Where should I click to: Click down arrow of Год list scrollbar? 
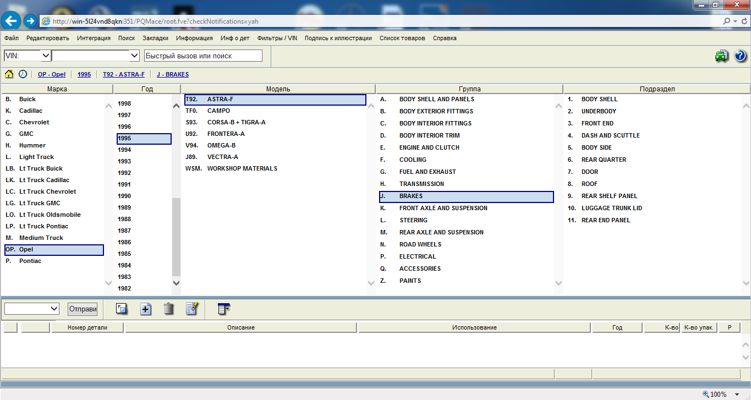pos(176,282)
